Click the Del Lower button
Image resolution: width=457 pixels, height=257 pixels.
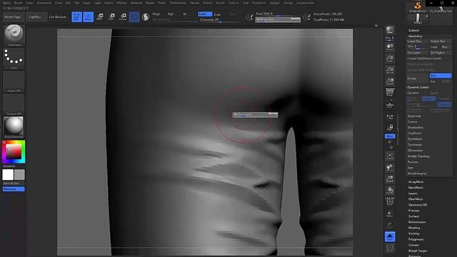point(418,53)
